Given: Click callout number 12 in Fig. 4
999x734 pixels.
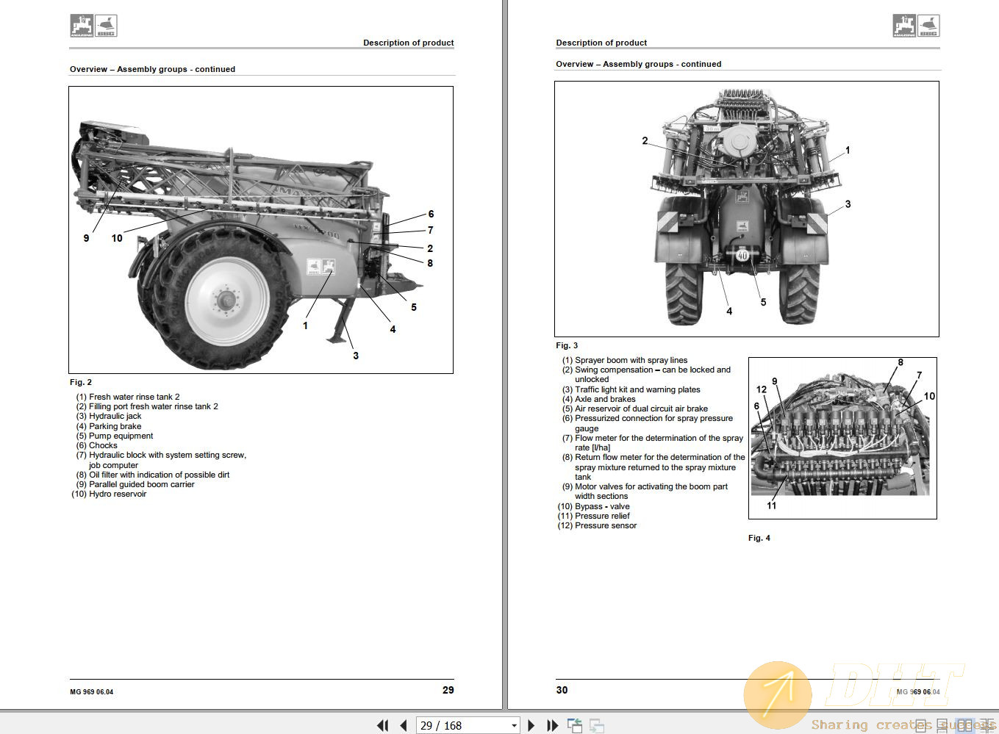Looking at the screenshot, I should pos(762,389).
